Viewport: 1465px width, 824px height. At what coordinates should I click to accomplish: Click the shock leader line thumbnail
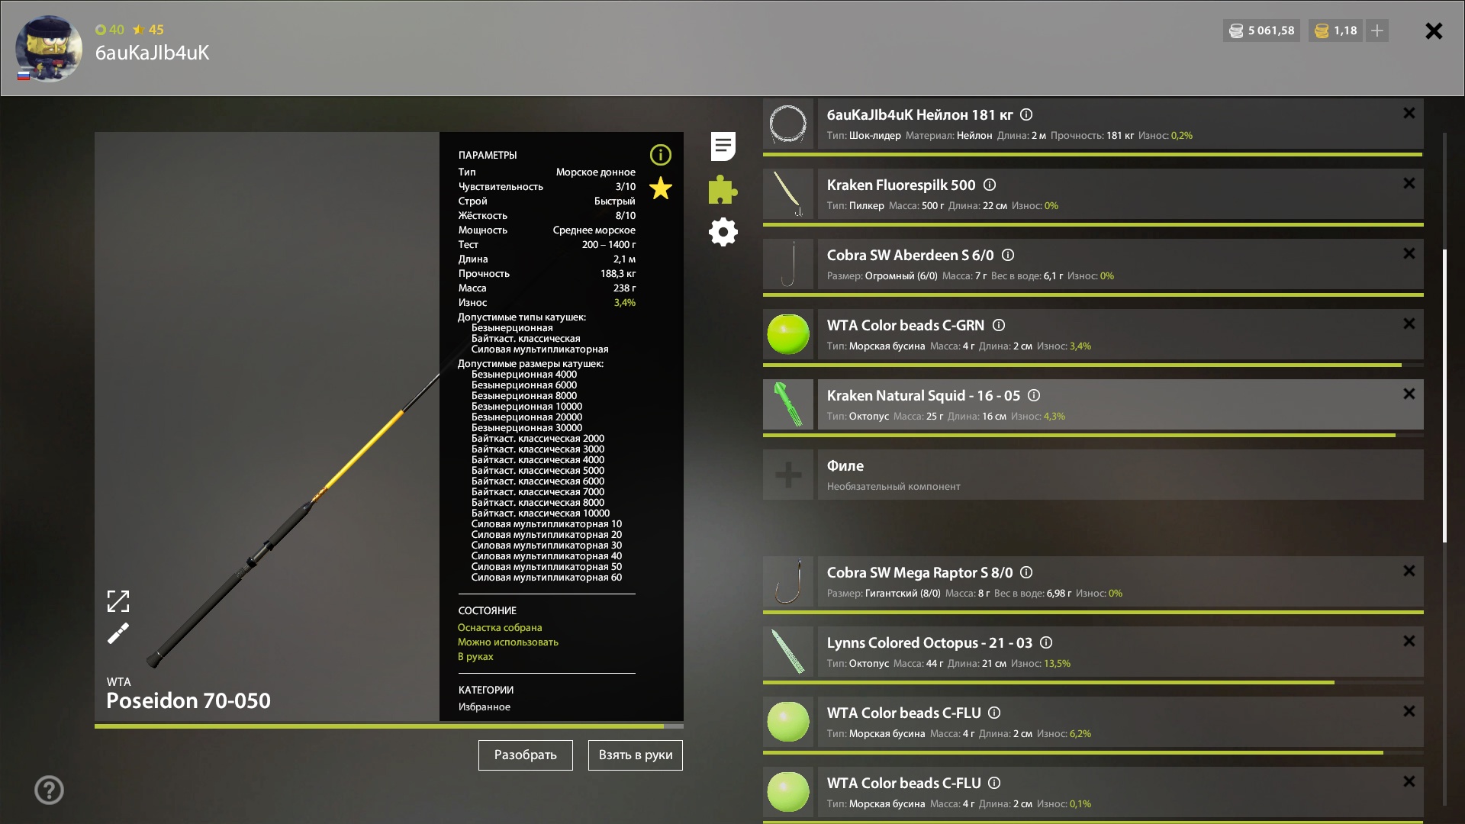[x=788, y=124]
